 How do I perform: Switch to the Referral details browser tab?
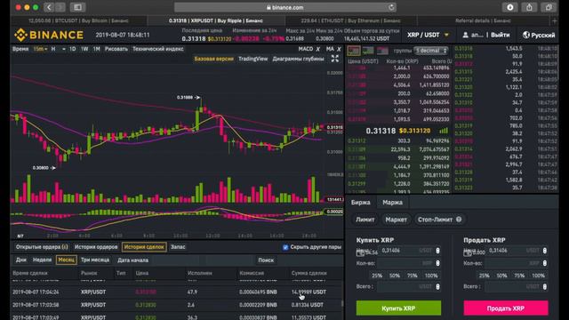[x=483, y=21]
